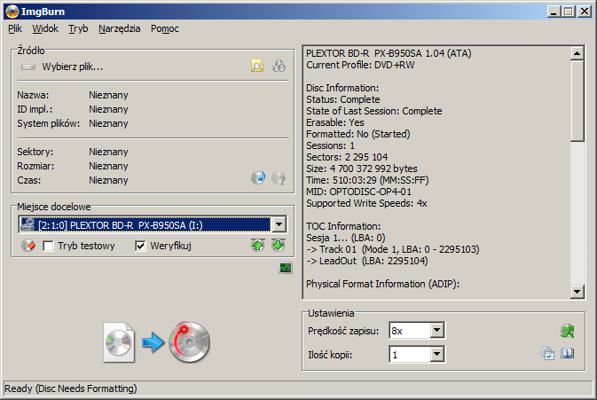Click the small drive icon next to Wybierz plik
Screen dimensions: 597x400
point(28,67)
